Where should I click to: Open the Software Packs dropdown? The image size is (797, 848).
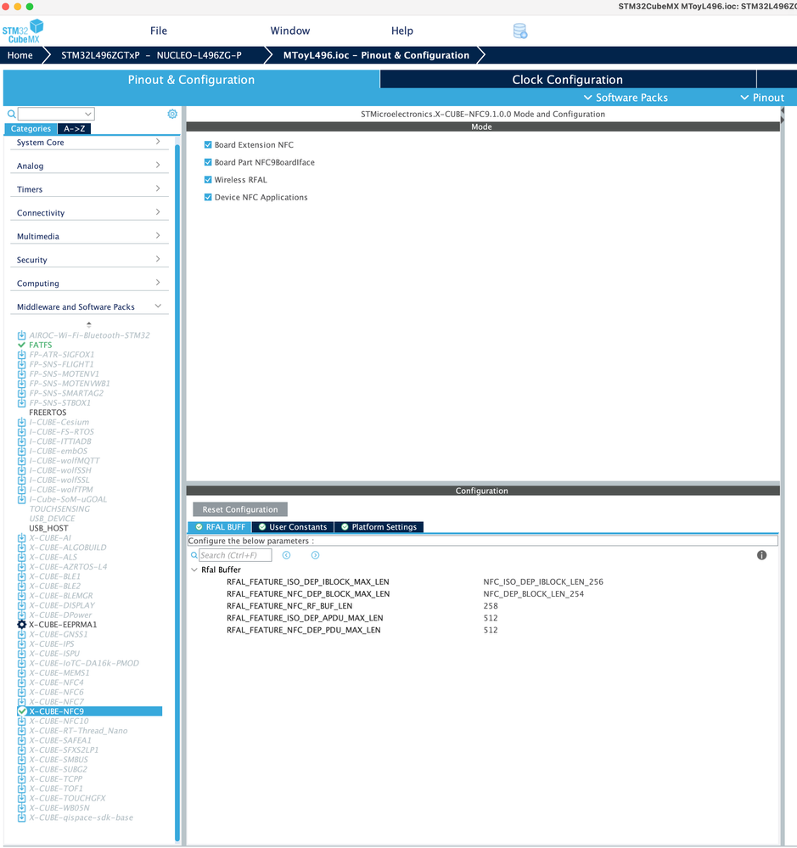click(x=626, y=98)
